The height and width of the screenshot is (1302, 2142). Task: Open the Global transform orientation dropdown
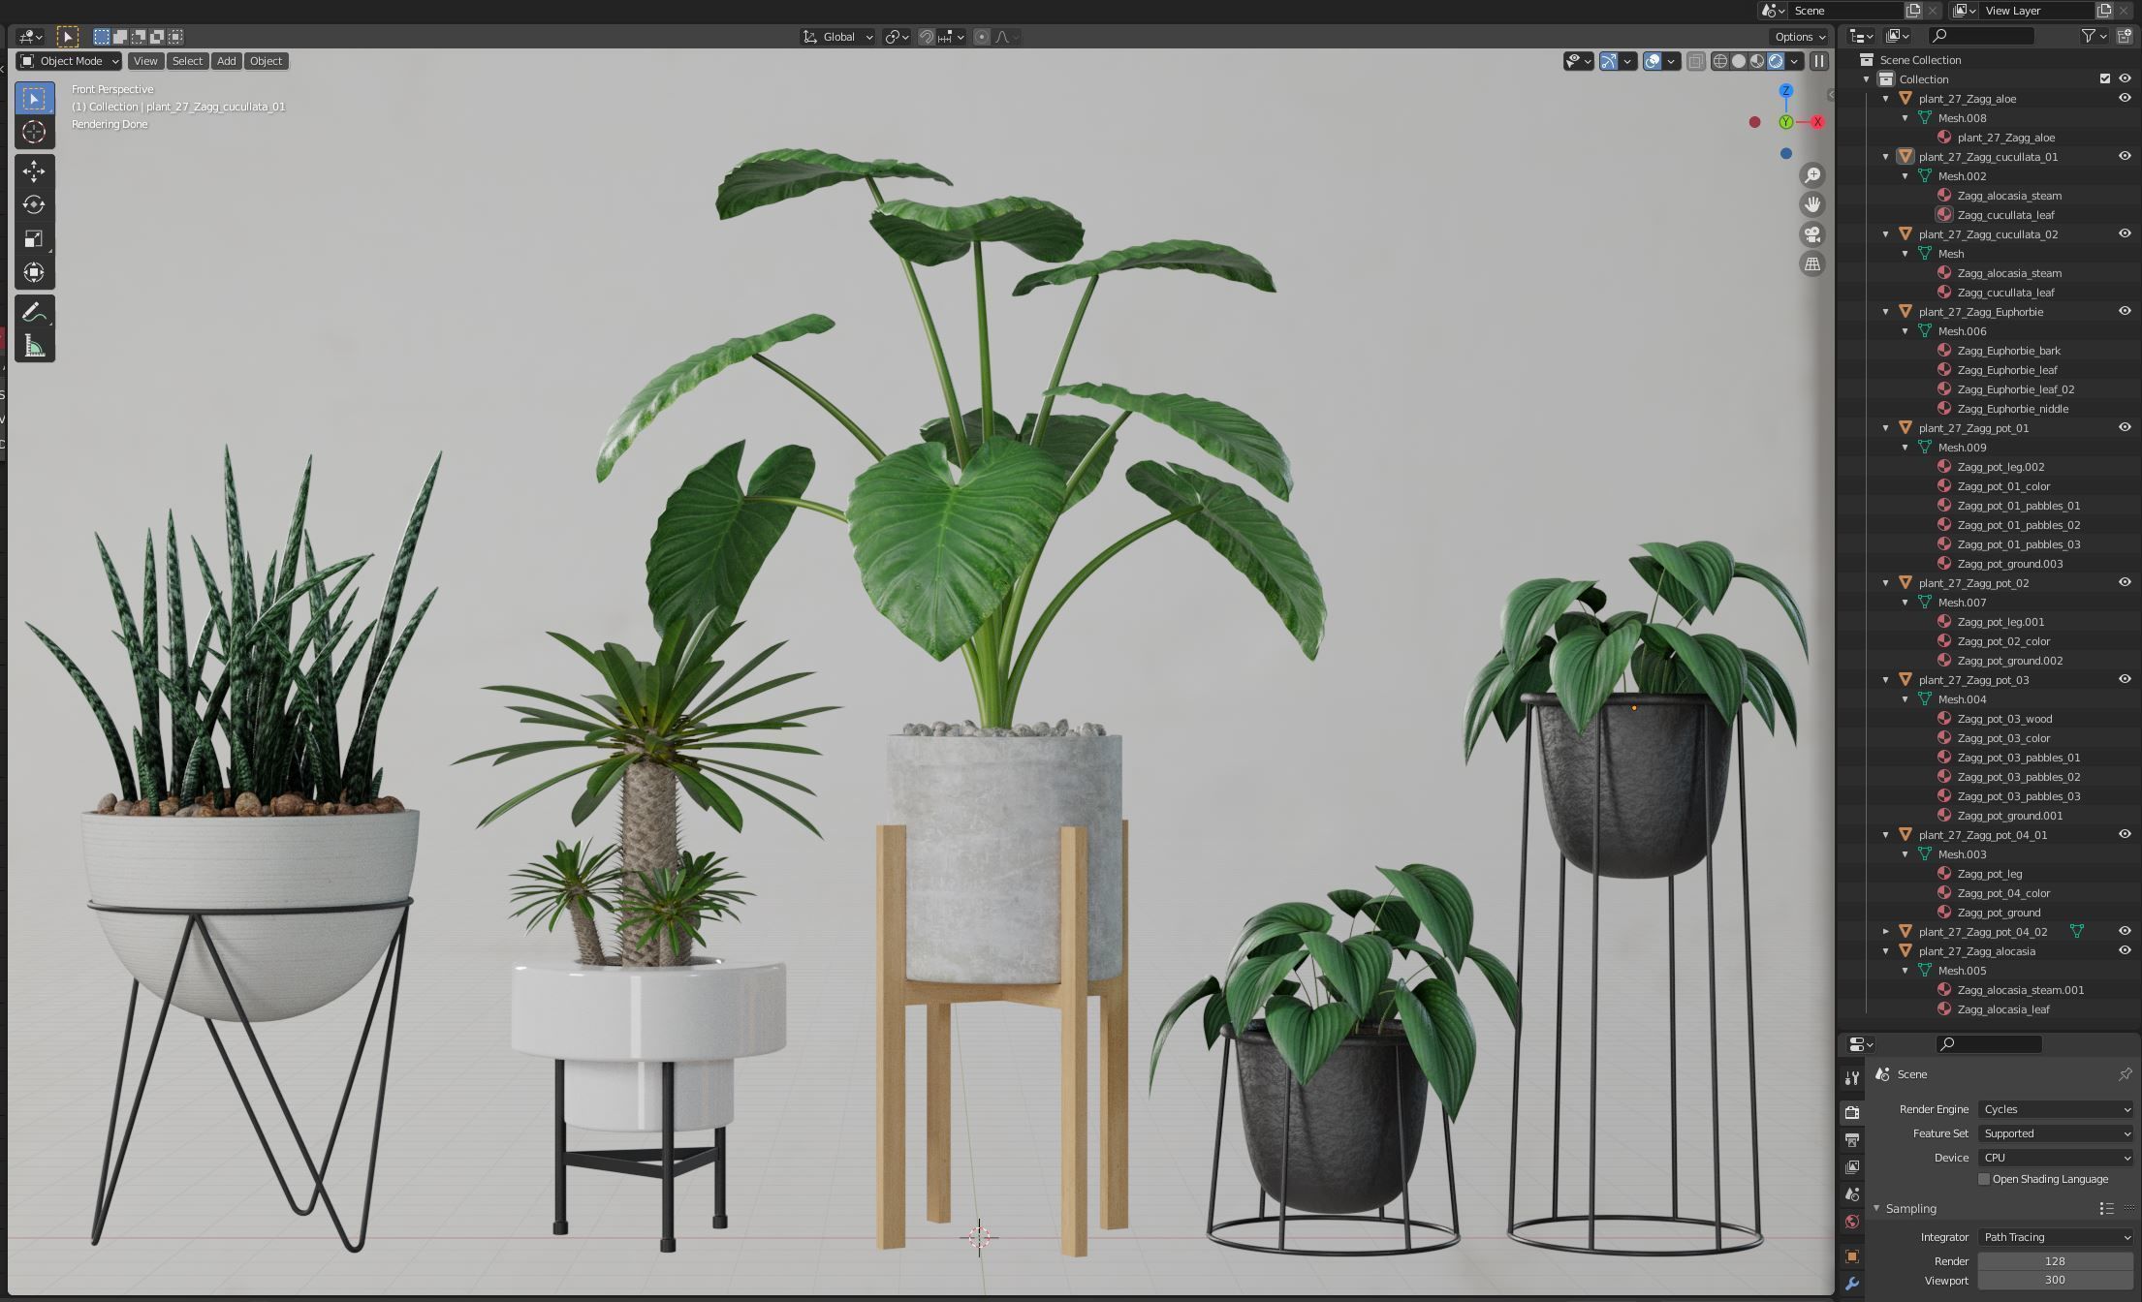pos(837,37)
